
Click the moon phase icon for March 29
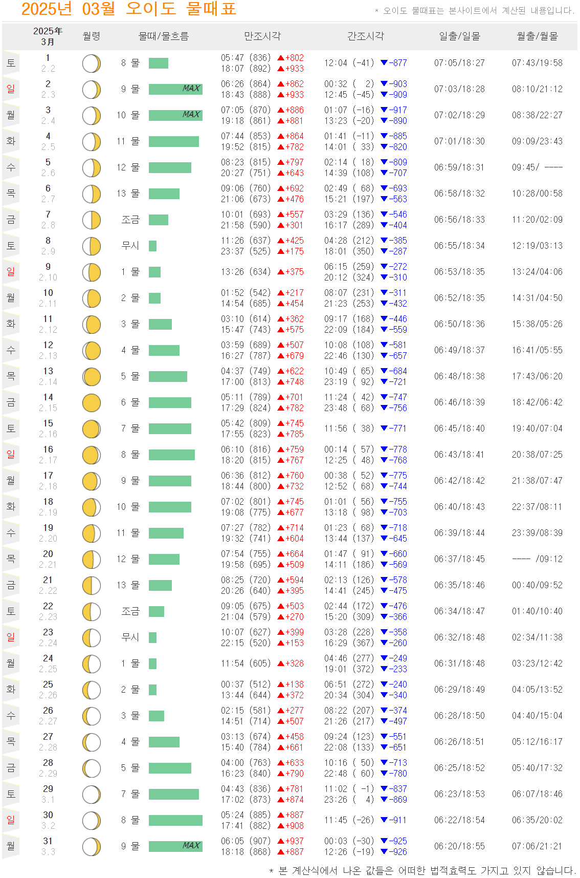(x=92, y=795)
